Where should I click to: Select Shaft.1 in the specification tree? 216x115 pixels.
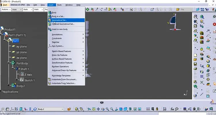[x=24, y=69]
